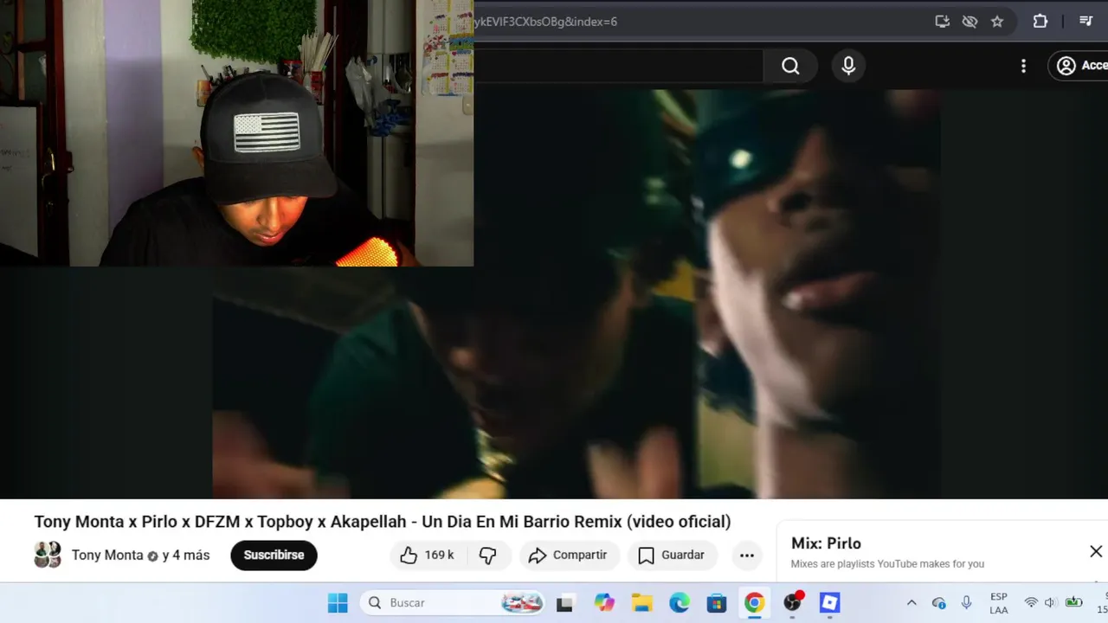Open File Explorer from the taskbar
The image size is (1108, 623).
pyautogui.click(x=641, y=603)
